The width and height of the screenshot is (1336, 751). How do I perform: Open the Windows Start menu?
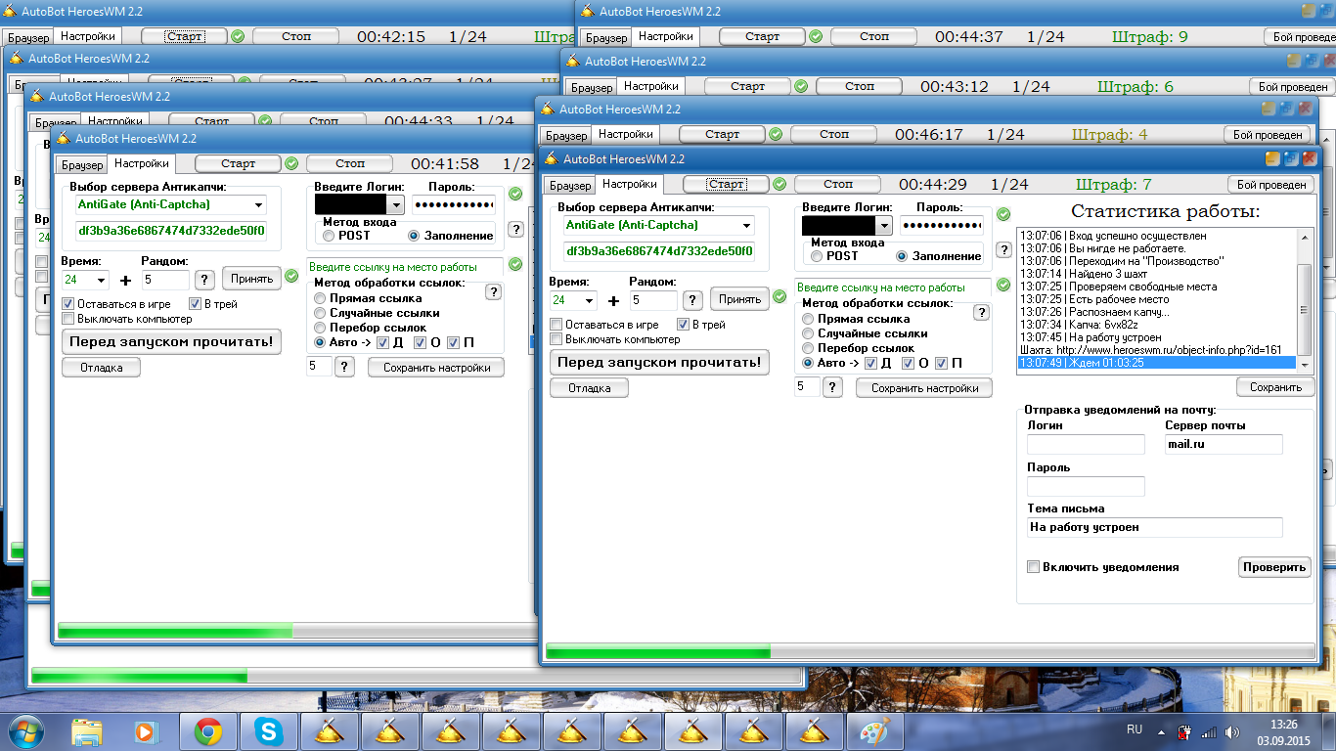(23, 730)
